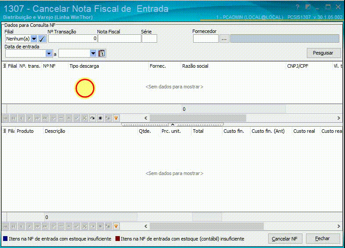Click the refresh arrow in the invoice grid navigator
Image resolution: width=345 pixels, height=248 pixels.
[x=93, y=118]
